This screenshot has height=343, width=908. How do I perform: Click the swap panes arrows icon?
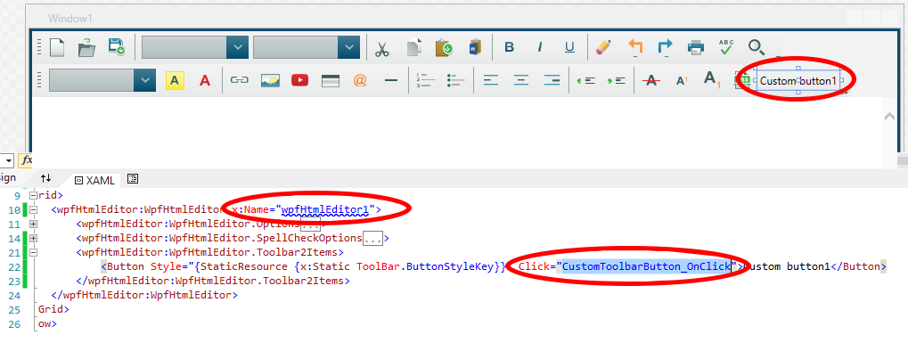pos(46,178)
